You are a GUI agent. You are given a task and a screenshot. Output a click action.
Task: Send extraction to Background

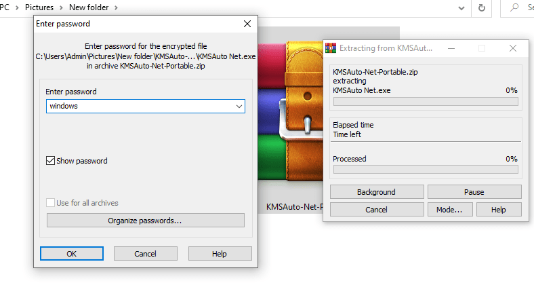click(377, 192)
